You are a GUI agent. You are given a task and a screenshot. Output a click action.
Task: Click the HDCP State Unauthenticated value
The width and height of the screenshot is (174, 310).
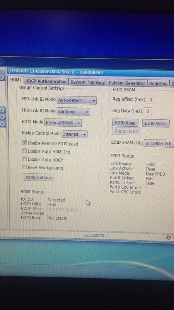[63, 209]
